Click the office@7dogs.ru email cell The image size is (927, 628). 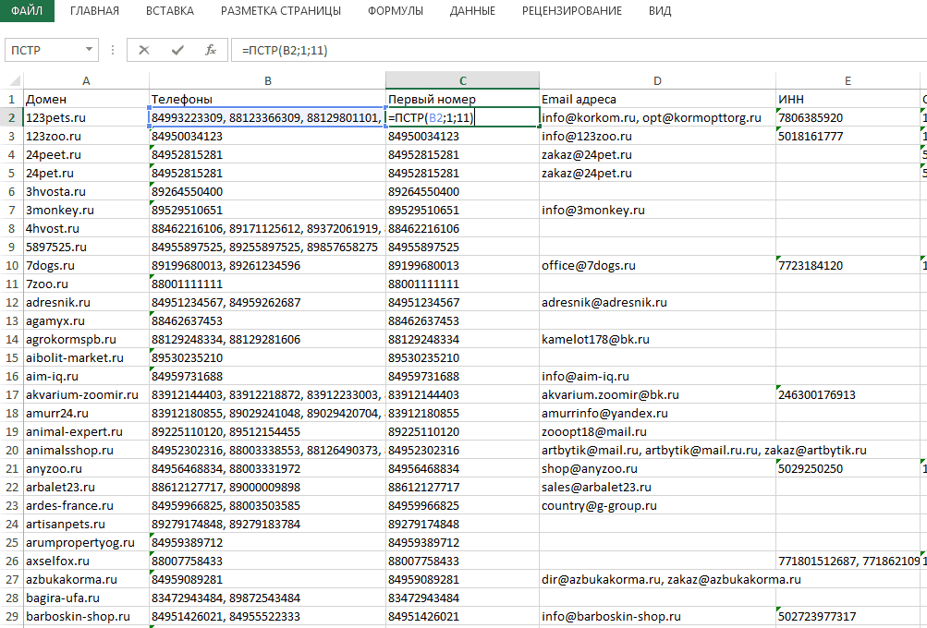(x=657, y=265)
